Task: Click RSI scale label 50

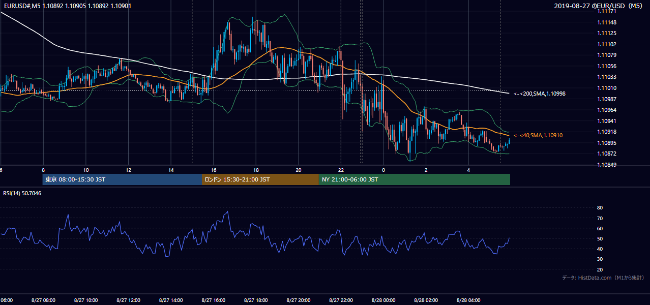Action: [600, 238]
